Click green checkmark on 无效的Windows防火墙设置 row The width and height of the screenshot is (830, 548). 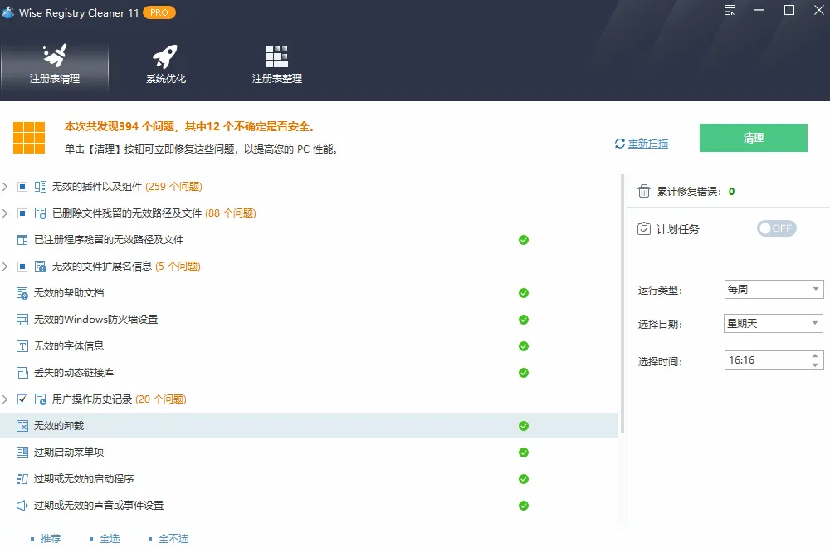point(524,320)
